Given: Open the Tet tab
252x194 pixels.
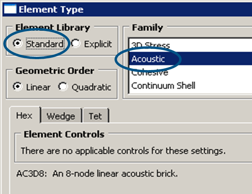Looking at the screenshot, I should coord(95,116).
